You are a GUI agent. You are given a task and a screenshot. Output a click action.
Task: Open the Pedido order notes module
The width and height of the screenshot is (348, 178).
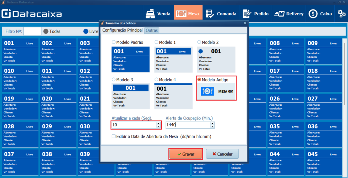pos(256,14)
